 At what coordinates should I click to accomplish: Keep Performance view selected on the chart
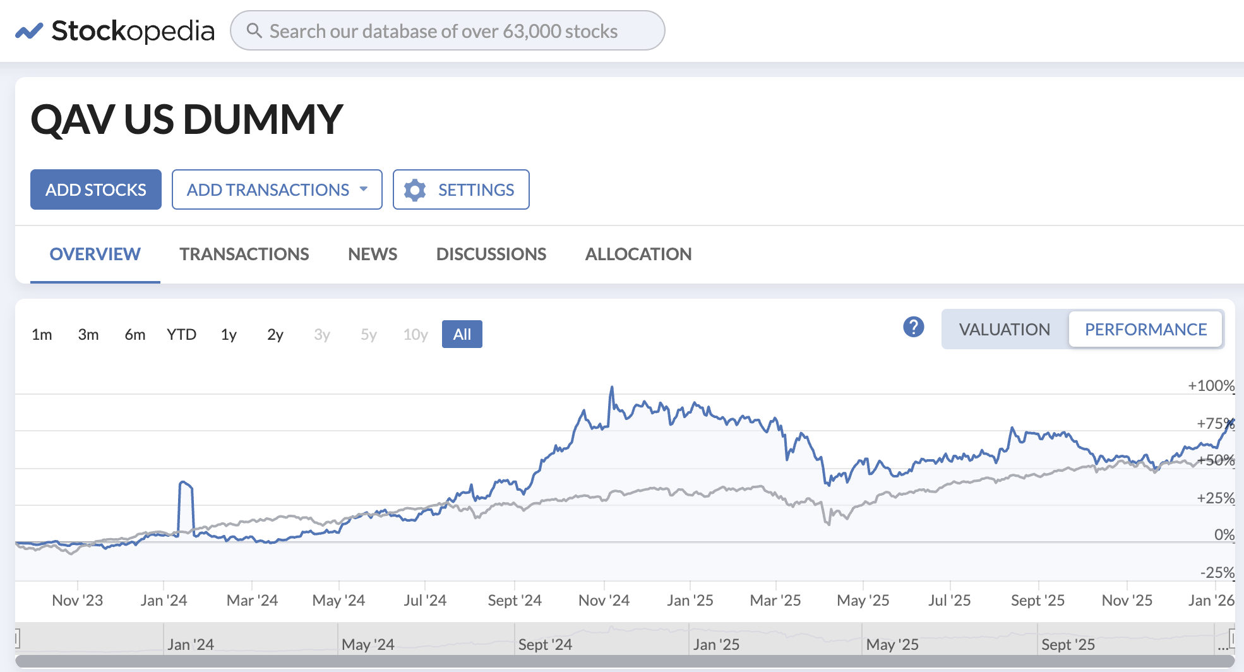1145,329
